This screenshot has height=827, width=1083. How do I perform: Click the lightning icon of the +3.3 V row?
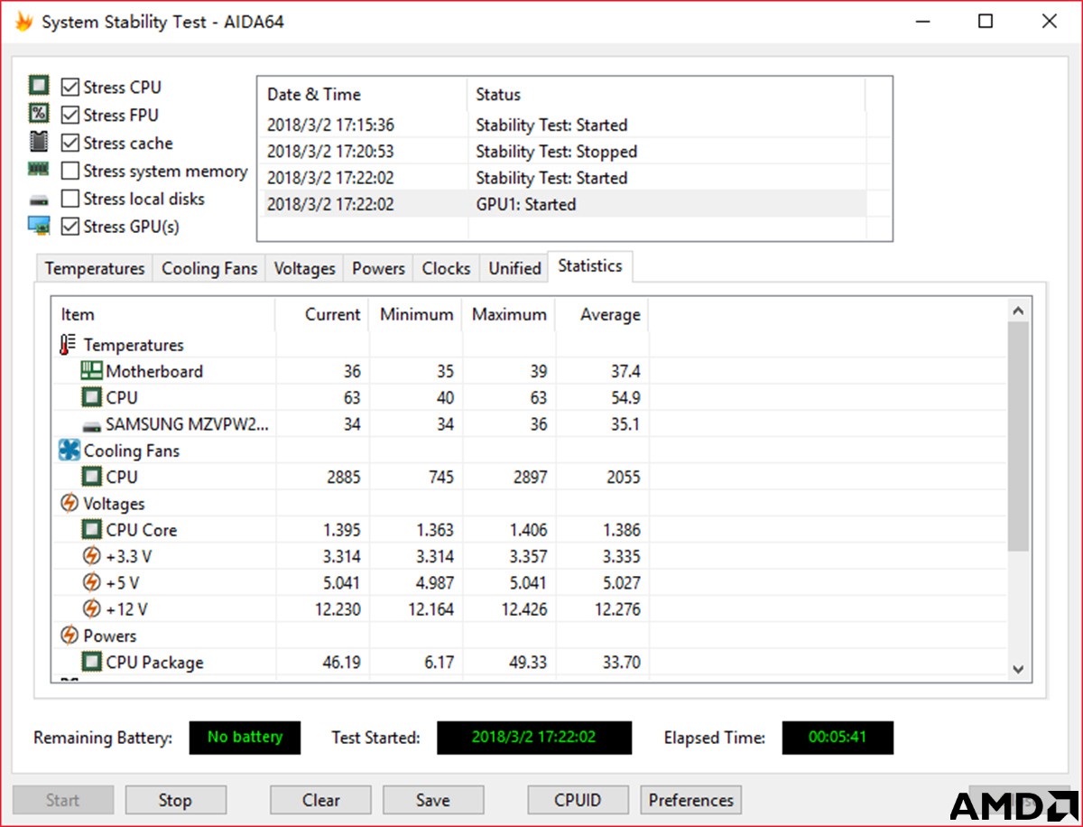point(92,556)
